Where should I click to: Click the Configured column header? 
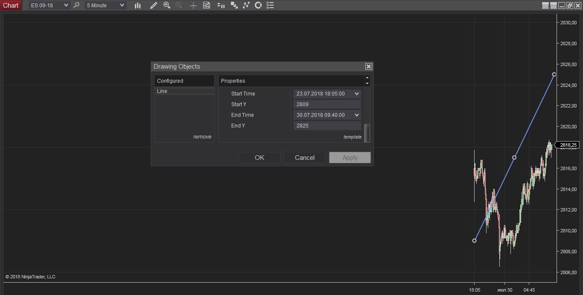tap(184, 81)
